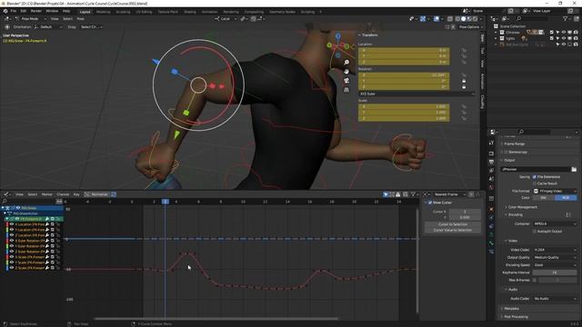Click the X Location modifier wrench icon
The image size is (582, 327).
coord(47,224)
